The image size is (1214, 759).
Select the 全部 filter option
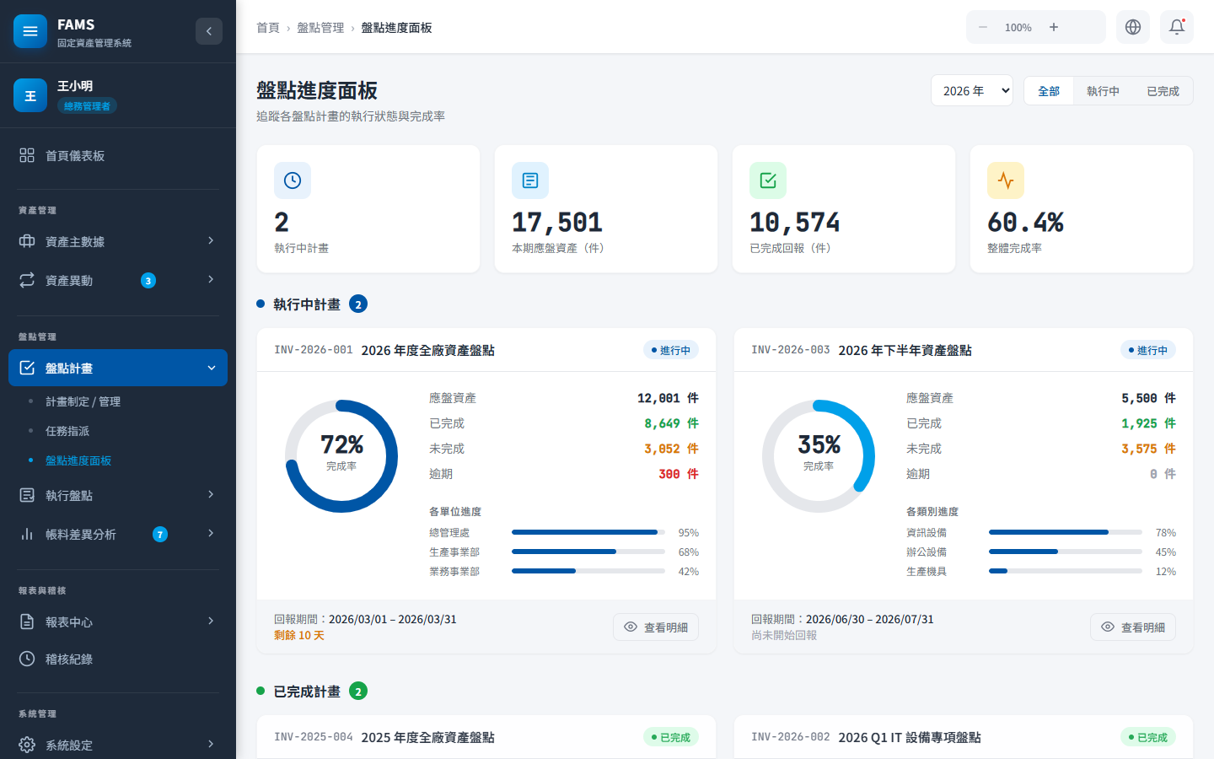point(1049,91)
